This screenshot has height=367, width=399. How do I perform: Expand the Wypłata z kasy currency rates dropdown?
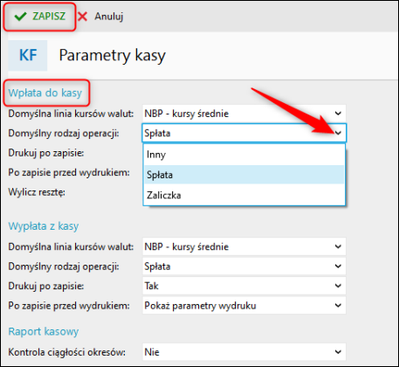(x=244, y=246)
